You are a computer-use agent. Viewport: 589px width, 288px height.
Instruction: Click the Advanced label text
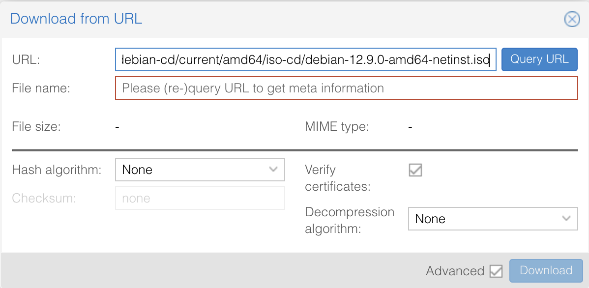point(455,271)
